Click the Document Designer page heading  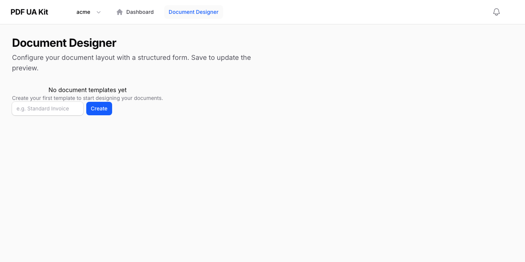(x=64, y=43)
